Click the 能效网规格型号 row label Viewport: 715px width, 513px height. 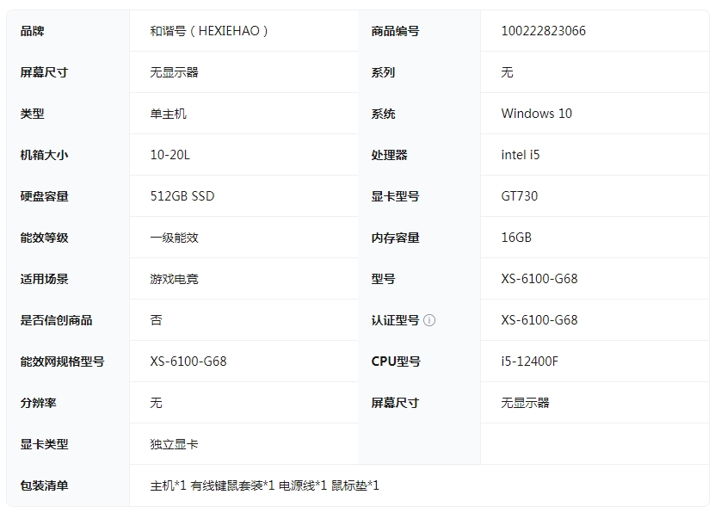point(62,362)
